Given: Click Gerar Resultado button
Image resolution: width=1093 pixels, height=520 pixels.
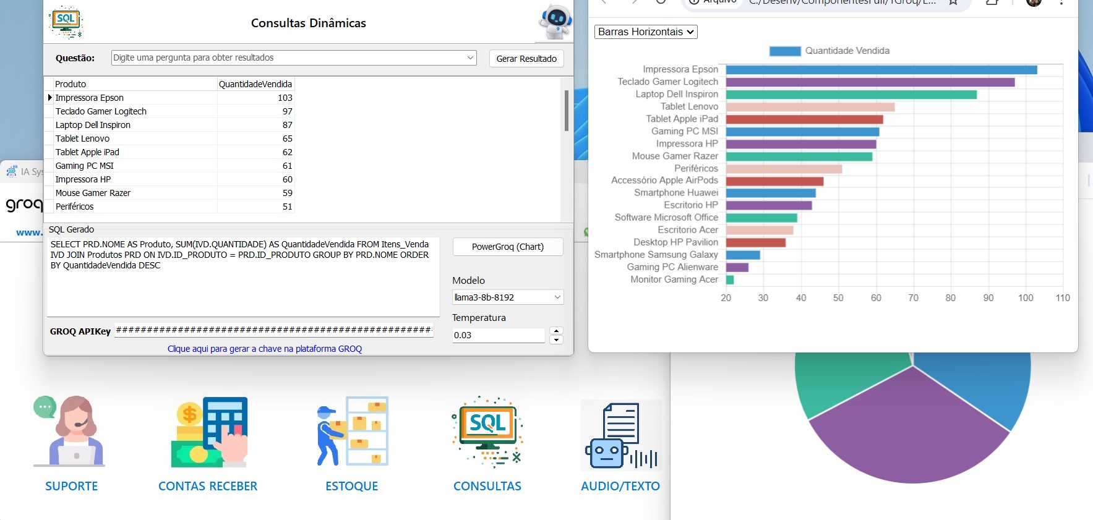Looking at the screenshot, I should click(526, 58).
